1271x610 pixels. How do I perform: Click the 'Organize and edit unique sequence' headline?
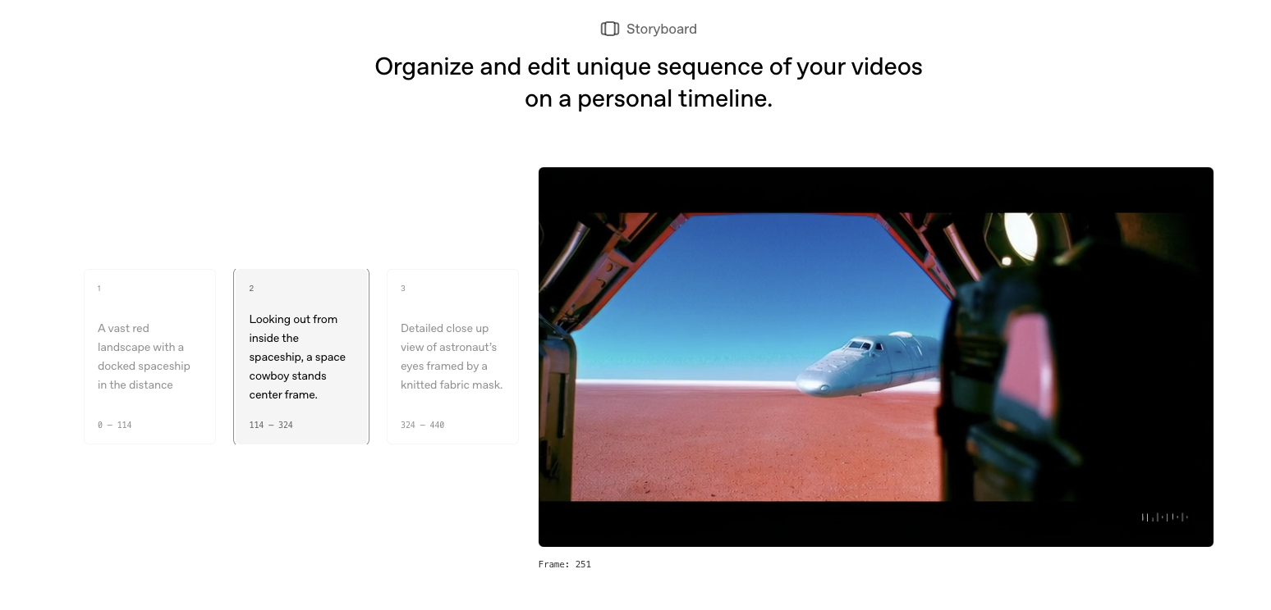[x=649, y=66]
